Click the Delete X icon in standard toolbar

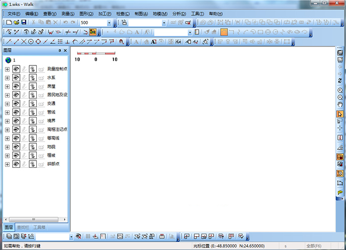tap(56, 22)
